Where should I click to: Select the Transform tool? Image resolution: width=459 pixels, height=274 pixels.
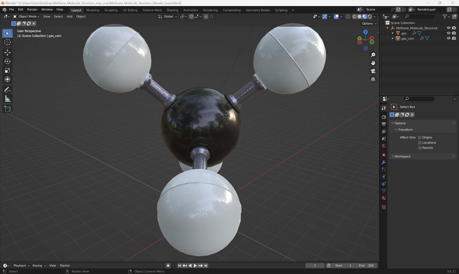7,79
